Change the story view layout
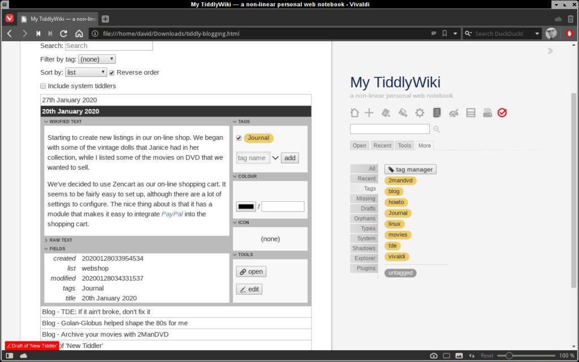Viewport: 579px width, 362px height. tap(471, 113)
